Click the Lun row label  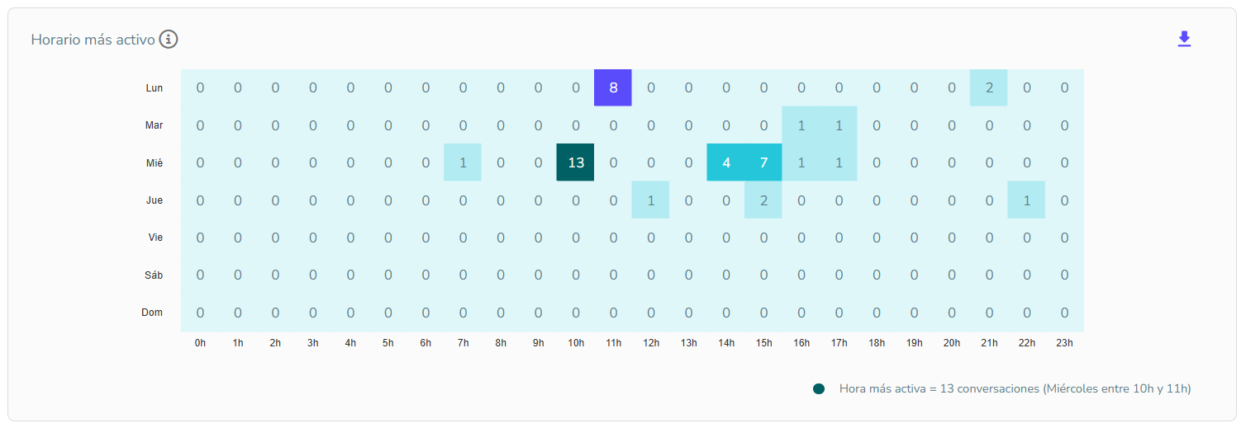[155, 88]
